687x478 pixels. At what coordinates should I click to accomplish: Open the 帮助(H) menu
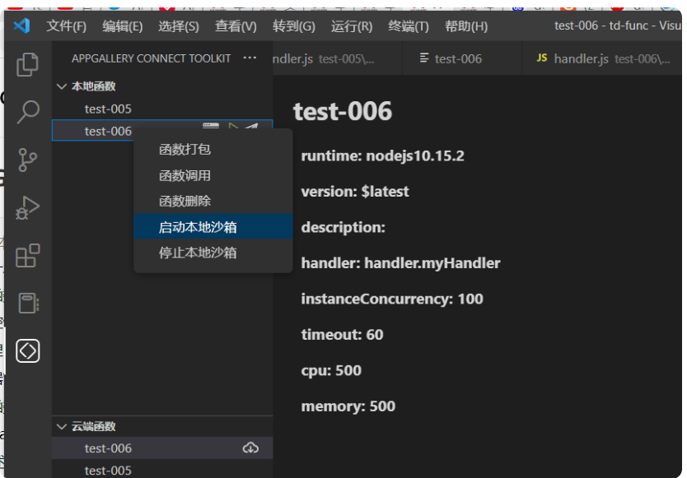click(466, 26)
